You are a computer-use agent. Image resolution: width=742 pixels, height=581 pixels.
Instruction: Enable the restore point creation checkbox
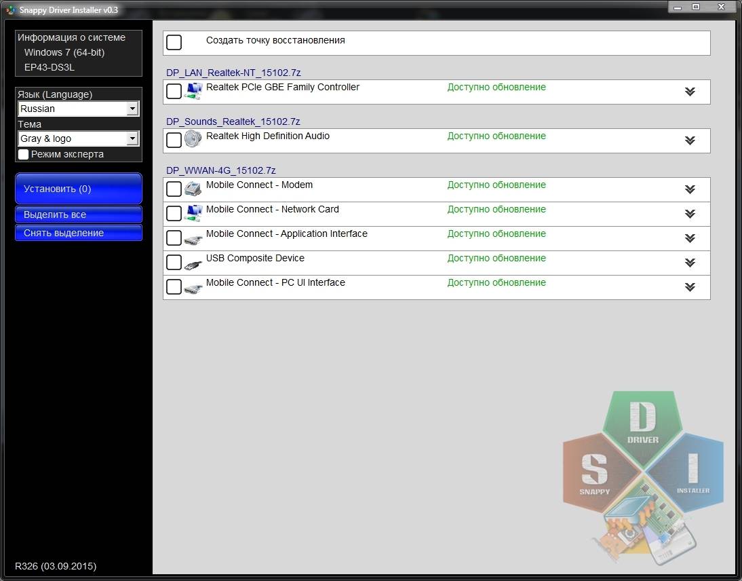[174, 42]
